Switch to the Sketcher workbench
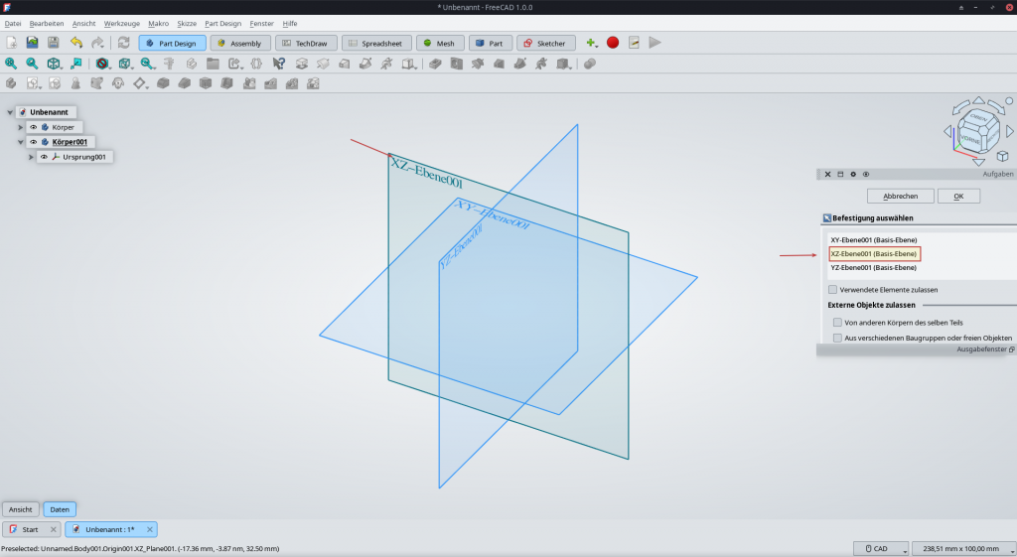Screen dimensions: 1017x557 click(x=545, y=43)
